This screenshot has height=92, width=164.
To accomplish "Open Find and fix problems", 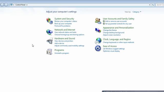I will [62, 26].
